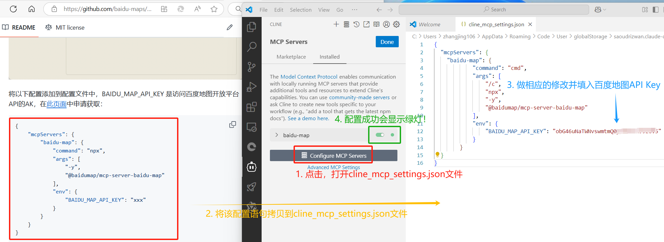
Task: Open the File menu
Action: pyautogui.click(x=263, y=10)
